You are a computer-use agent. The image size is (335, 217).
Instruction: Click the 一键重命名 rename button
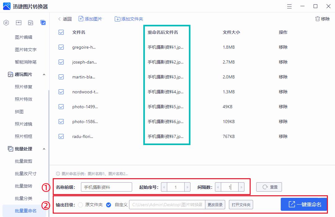303,204
